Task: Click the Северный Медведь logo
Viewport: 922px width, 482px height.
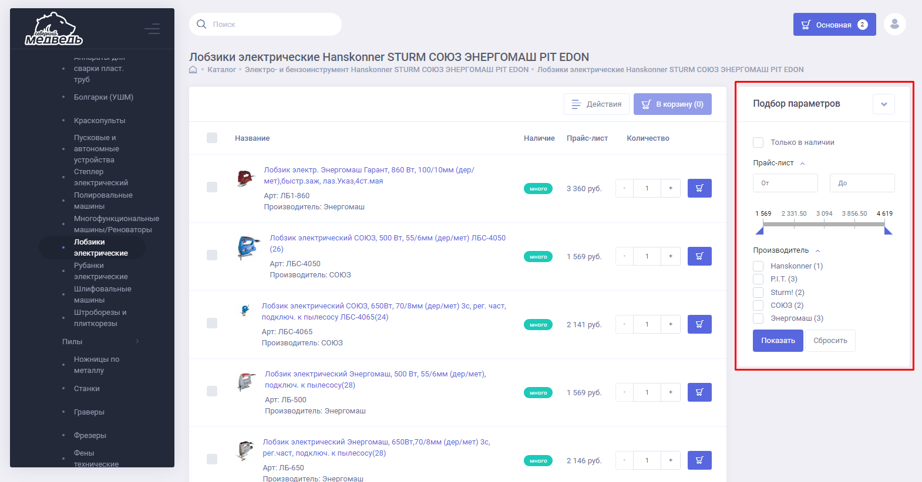Action: (x=53, y=29)
